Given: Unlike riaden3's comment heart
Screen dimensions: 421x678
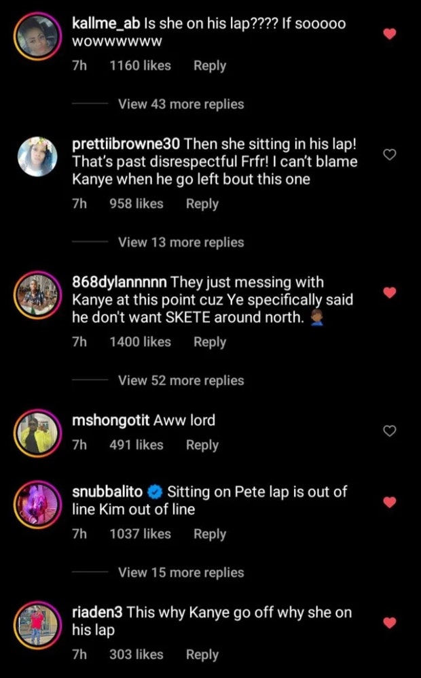Looking at the screenshot, I should (x=389, y=622).
